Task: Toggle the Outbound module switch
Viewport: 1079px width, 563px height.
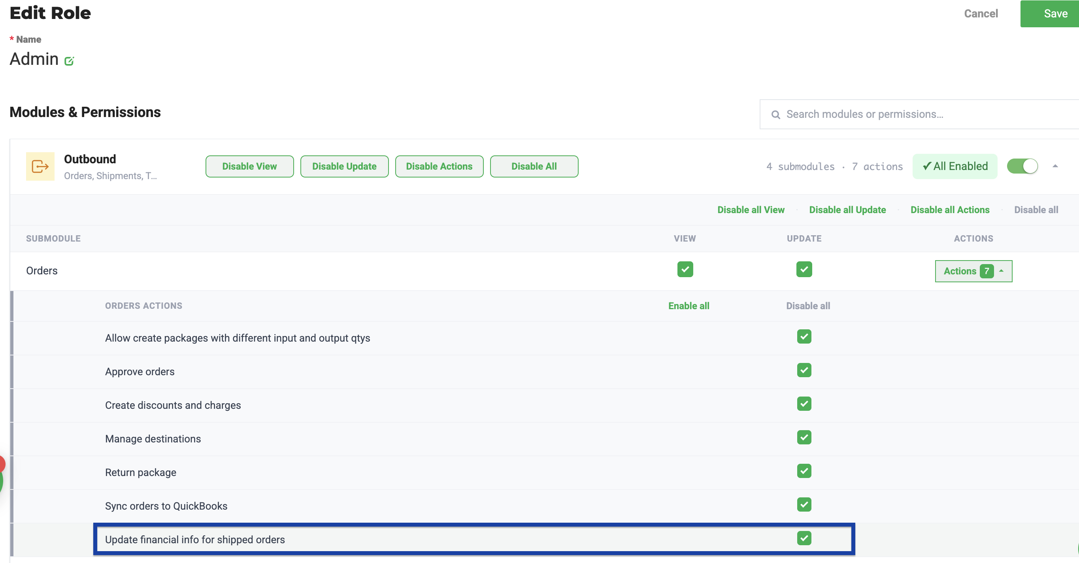Action: [x=1022, y=166]
